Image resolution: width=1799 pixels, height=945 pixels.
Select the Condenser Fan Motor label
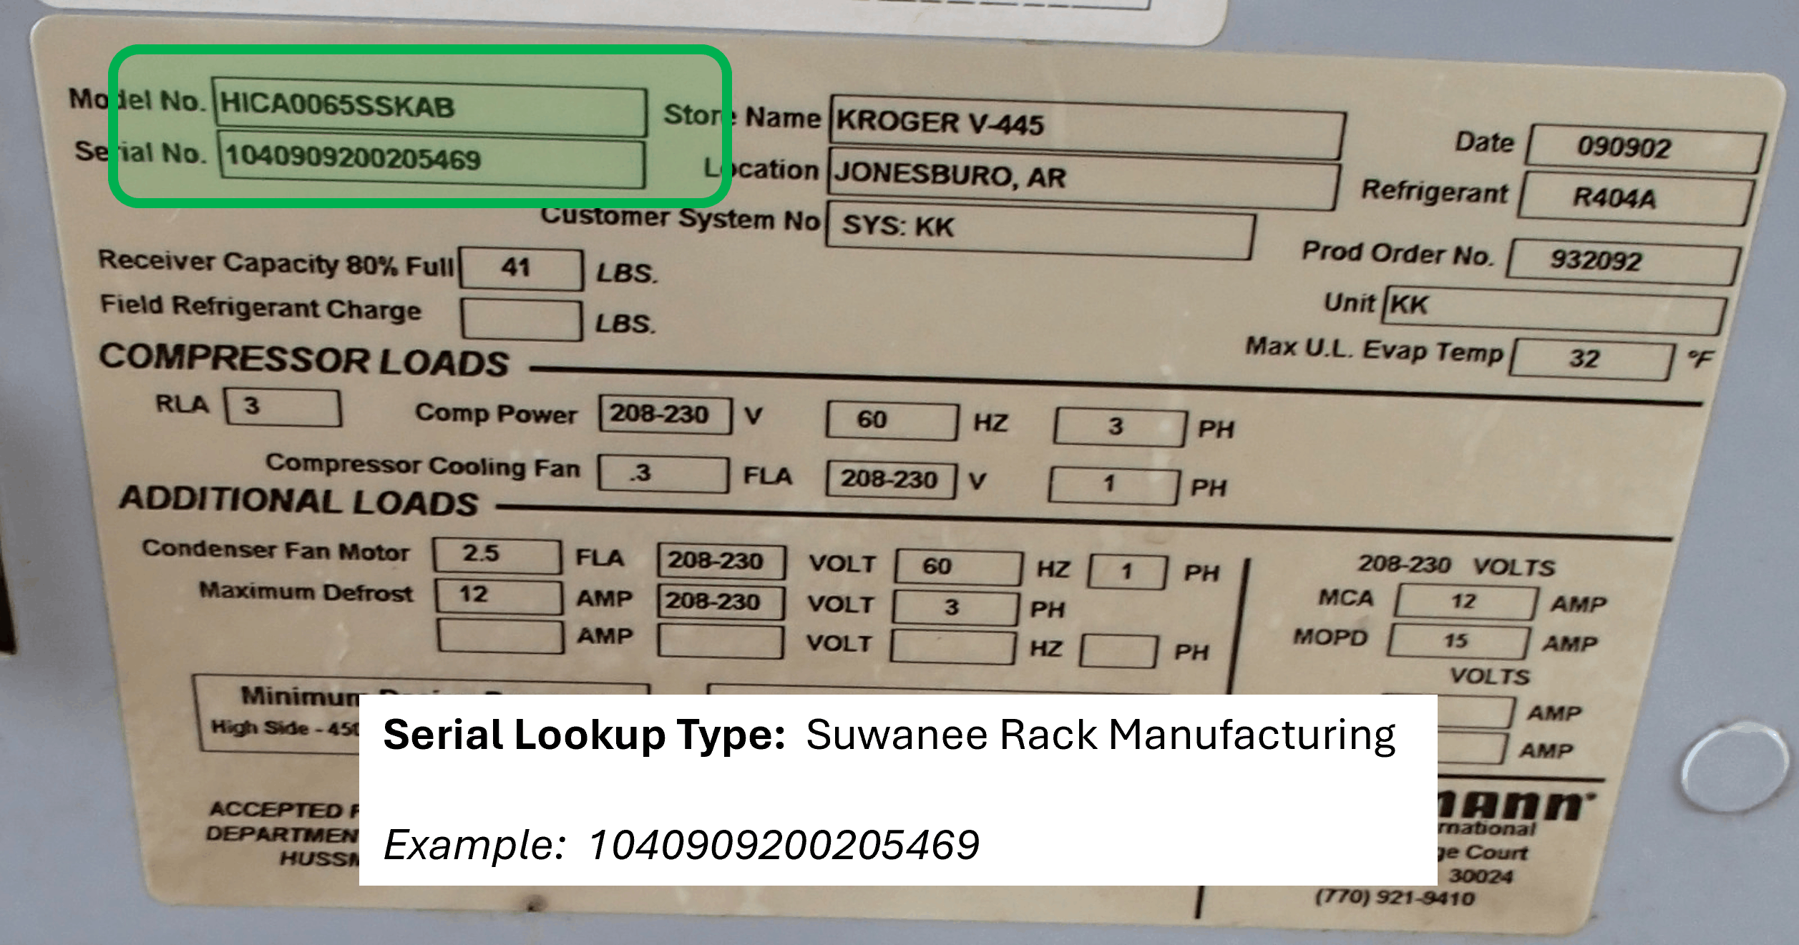tap(276, 550)
